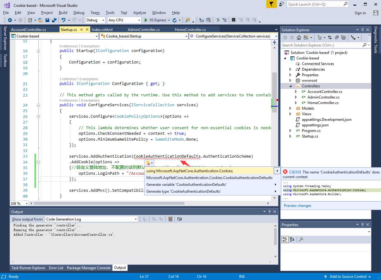
Task: Click the Pending Changes Filter clock icon
Action: (x=320, y=37)
